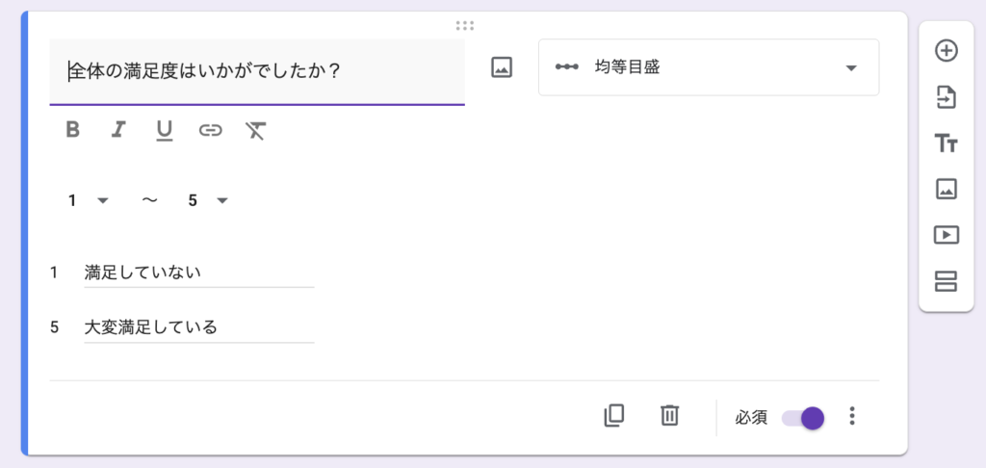Open the scale minimum value dropdown
The height and width of the screenshot is (468, 986).
pos(89,200)
